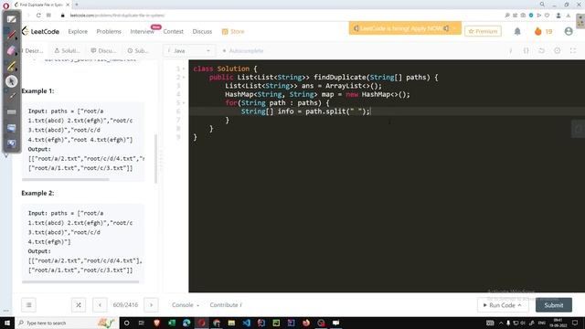Click the LeetCode is hiring banner

405,28
